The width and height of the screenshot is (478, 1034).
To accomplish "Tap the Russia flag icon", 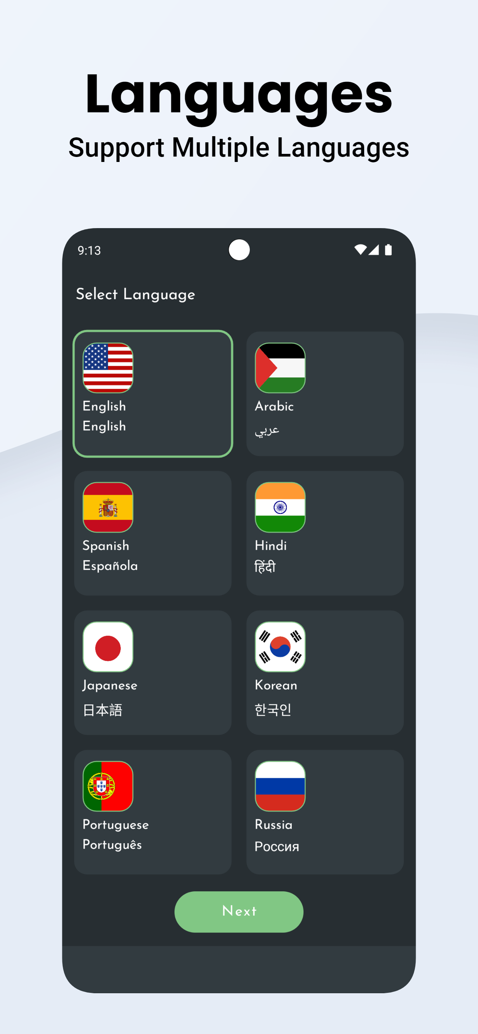I will point(280,786).
